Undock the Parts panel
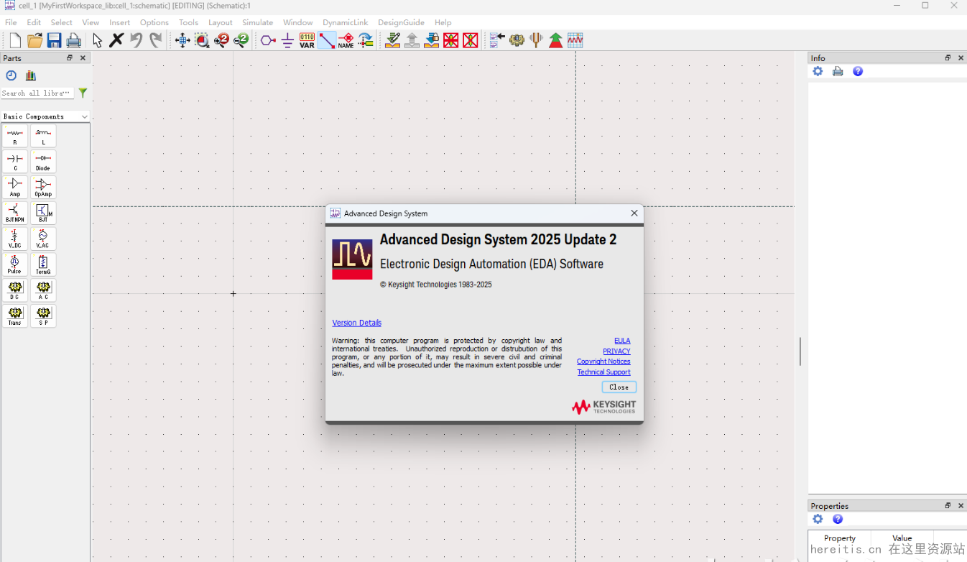 [70, 58]
